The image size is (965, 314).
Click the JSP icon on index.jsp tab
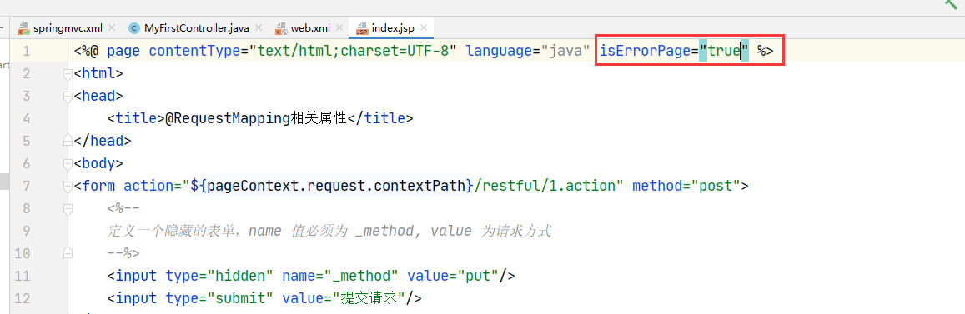[362, 28]
